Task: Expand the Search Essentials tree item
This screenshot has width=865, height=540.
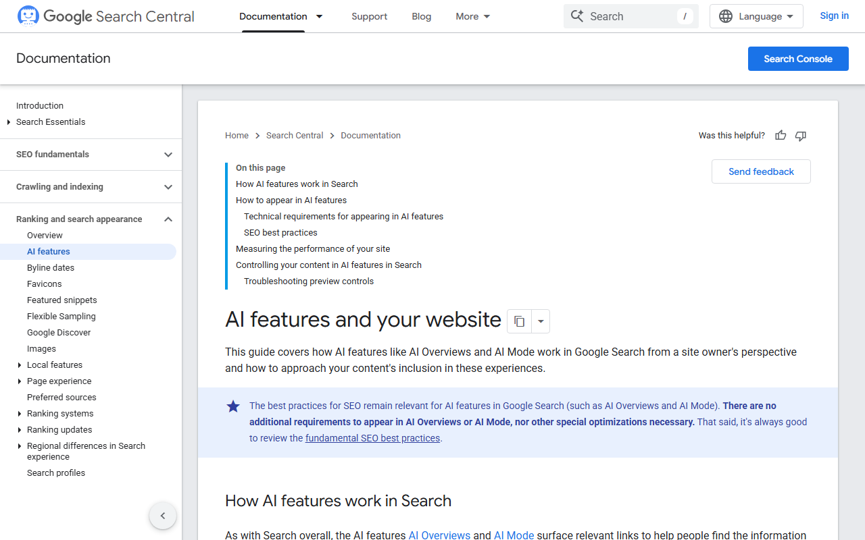Action: coord(9,122)
